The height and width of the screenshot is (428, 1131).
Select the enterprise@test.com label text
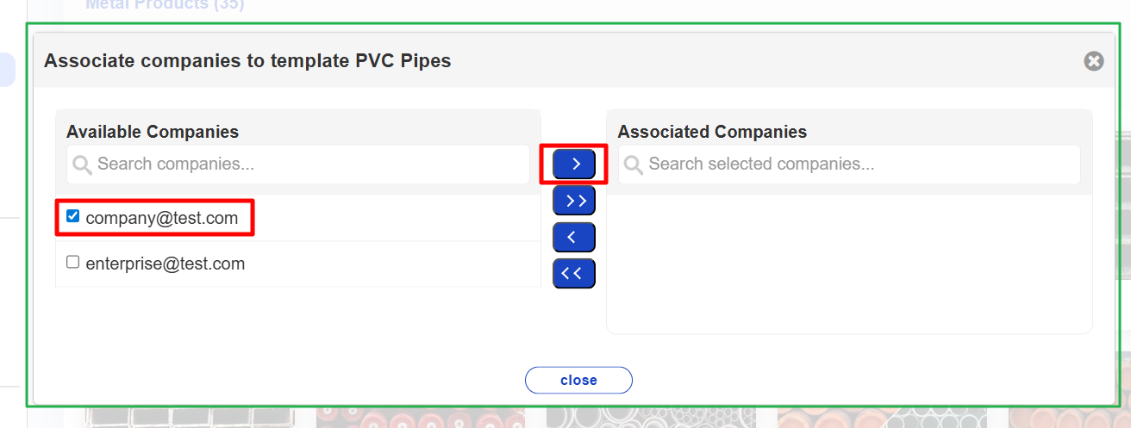[166, 264]
